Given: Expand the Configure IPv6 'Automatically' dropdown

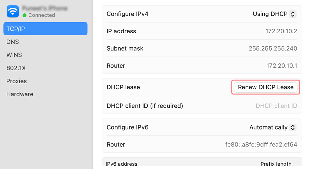Looking at the screenshot, I should click(273, 127).
